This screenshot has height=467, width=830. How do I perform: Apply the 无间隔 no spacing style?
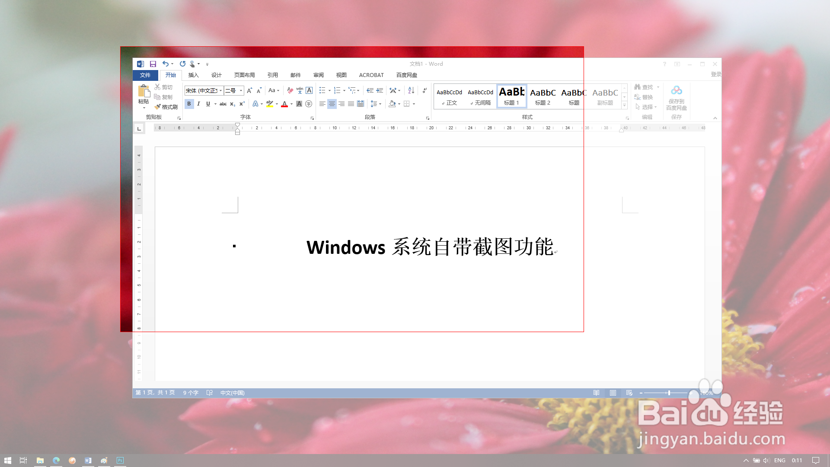[481, 96]
